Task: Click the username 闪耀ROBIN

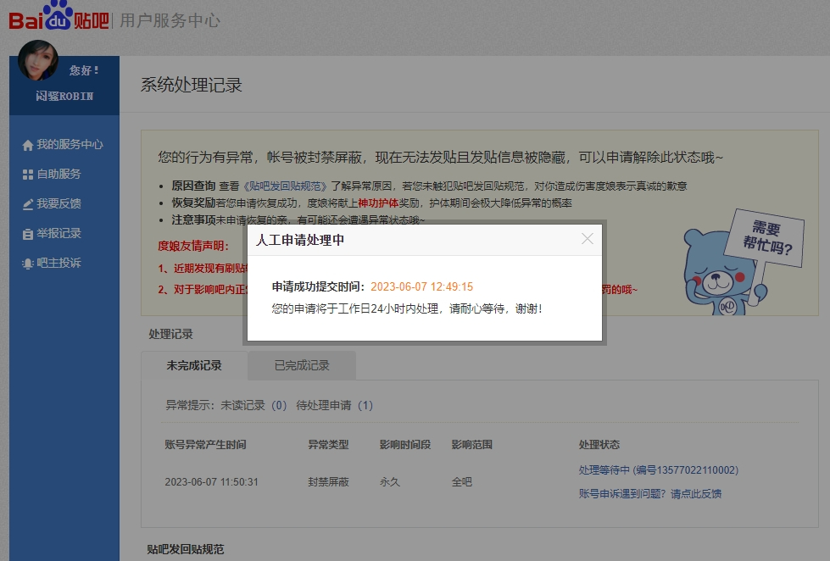Action: click(64, 97)
